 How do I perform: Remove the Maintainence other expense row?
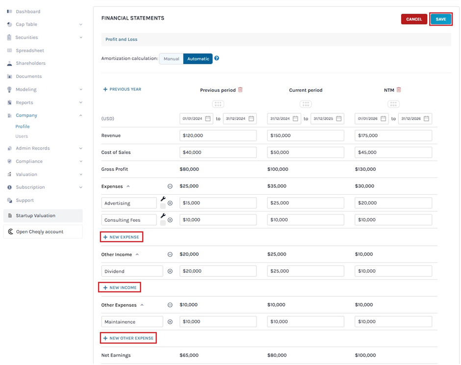(170, 322)
